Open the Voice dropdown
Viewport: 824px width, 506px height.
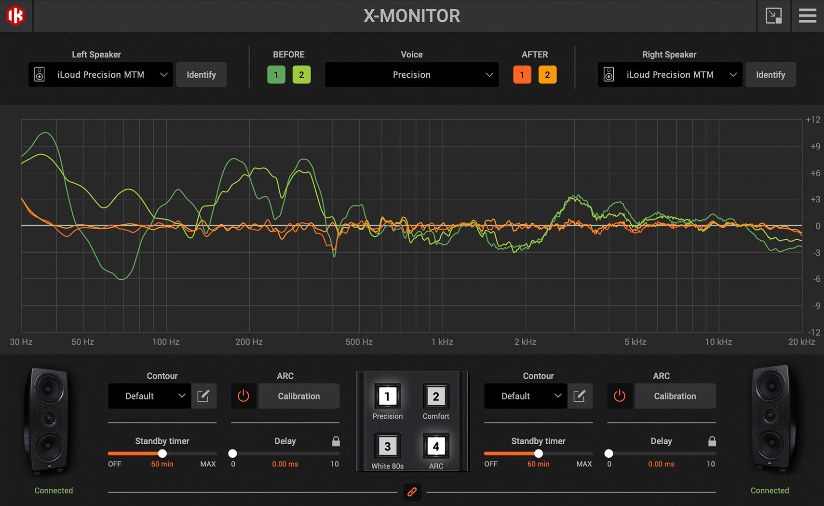coord(412,75)
